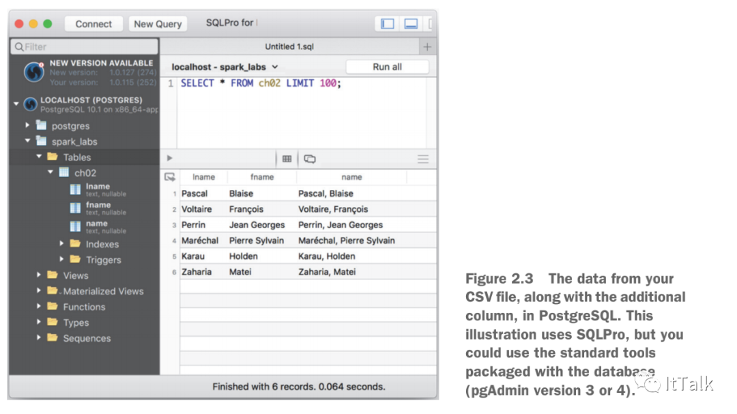Select the 'Matei' fname cell
Image resolution: width=737 pixels, height=414 pixels.
[x=240, y=272]
